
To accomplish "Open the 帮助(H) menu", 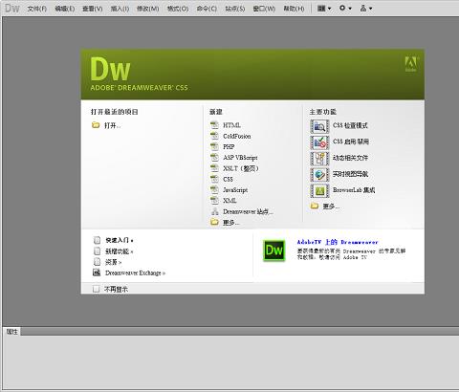I will pyautogui.click(x=294, y=9).
